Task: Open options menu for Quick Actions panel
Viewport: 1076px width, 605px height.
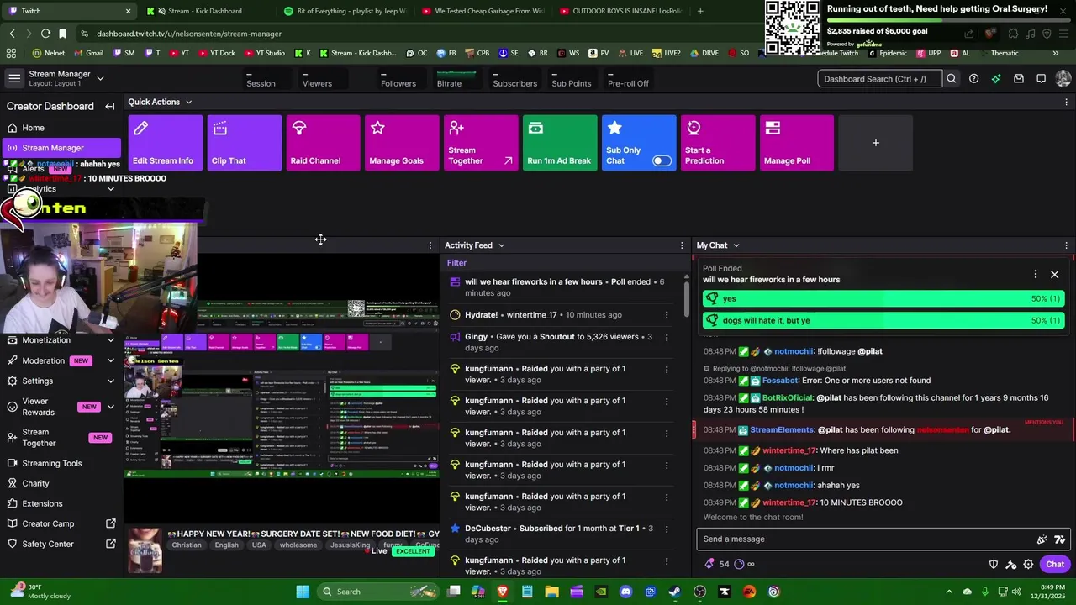Action: point(1066,102)
